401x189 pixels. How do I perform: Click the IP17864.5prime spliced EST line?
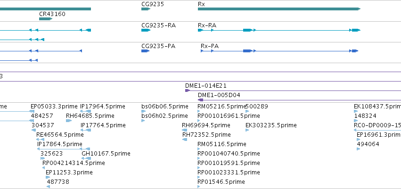coord(64,149)
